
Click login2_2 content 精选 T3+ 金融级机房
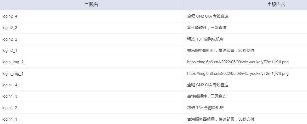[x=205, y=39]
